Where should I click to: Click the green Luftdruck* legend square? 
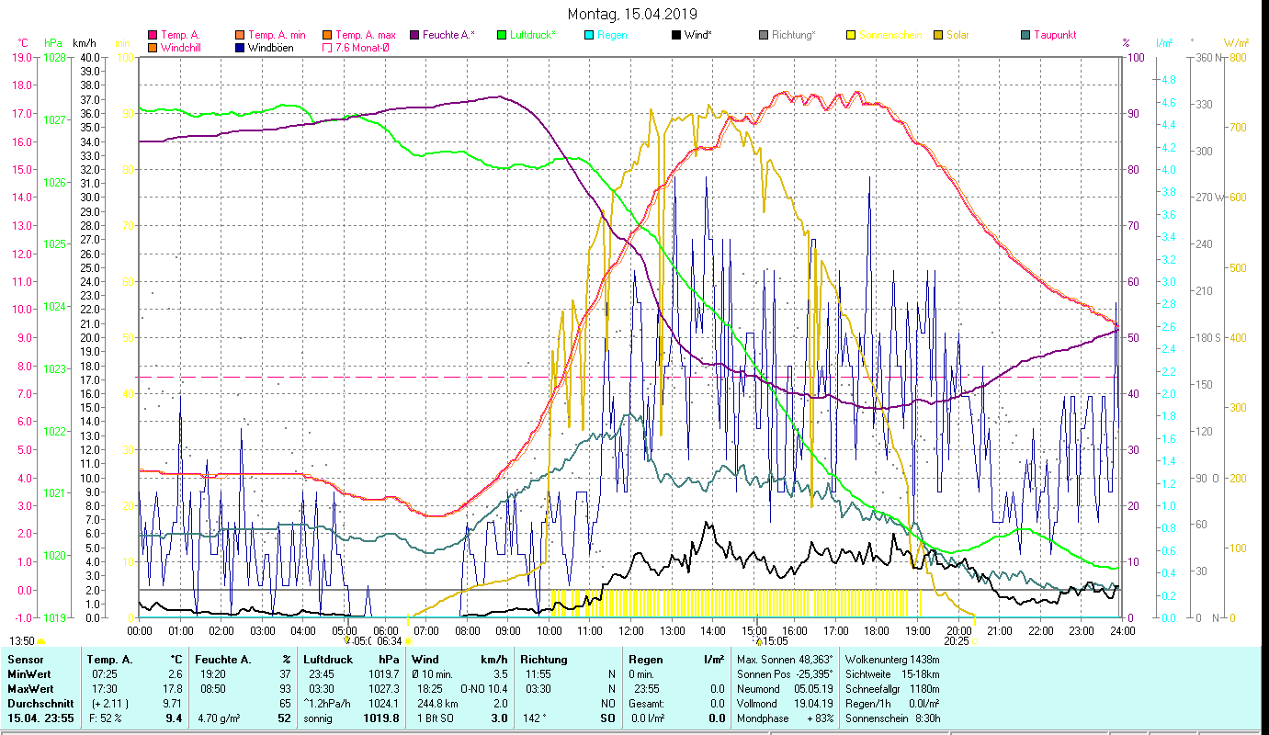coord(502,36)
